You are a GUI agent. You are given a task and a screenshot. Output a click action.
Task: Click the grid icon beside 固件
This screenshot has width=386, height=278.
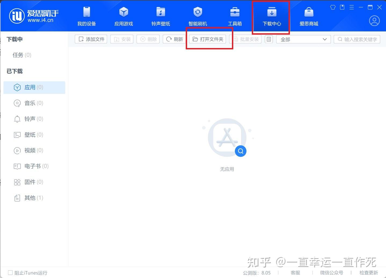[17, 182]
